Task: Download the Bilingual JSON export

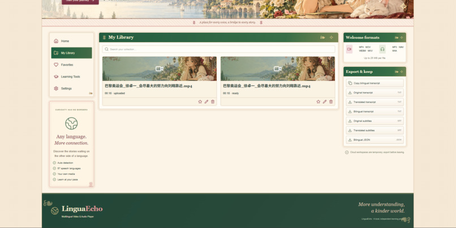Action: coord(375,140)
